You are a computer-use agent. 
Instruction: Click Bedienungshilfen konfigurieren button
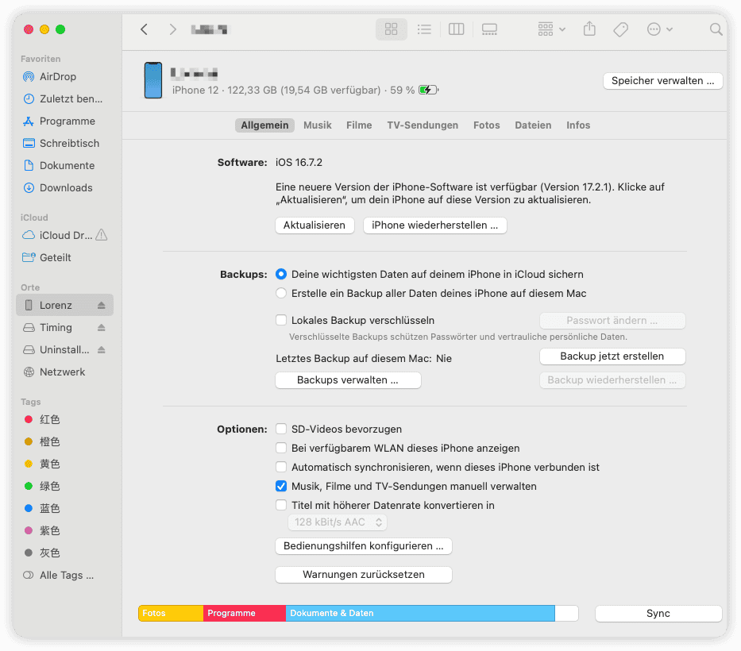(x=364, y=546)
